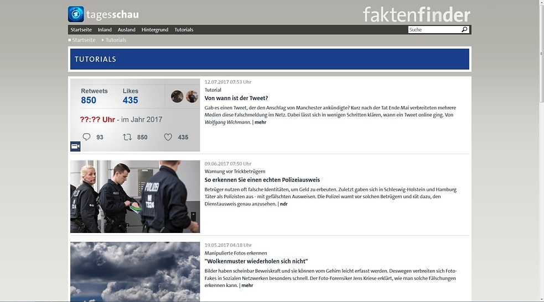Click the faktenfinder logo
Screen dimensions: 544x302
pos(417,14)
